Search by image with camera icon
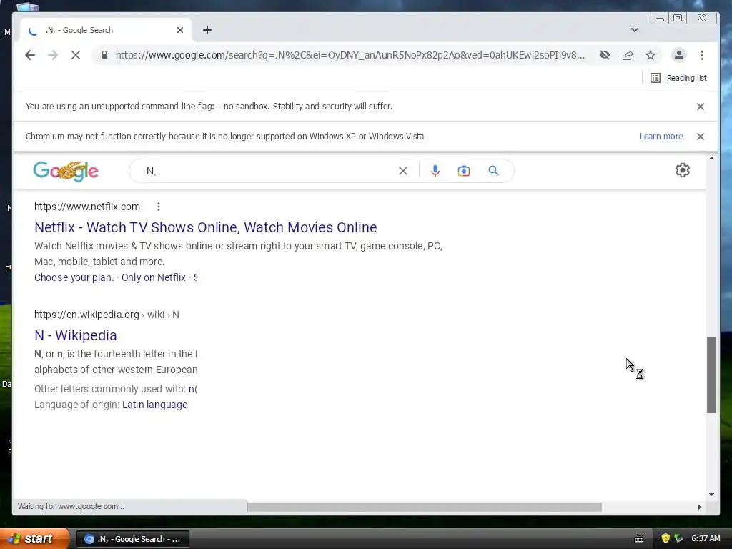Viewport: 732px width, 549px height. coord(463,171)
